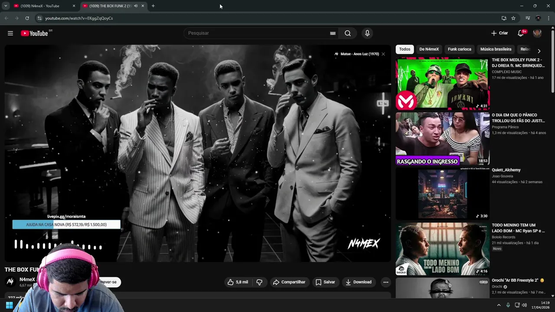Click the page scrollbar
The image size is (555, 312).
(552, 61)
